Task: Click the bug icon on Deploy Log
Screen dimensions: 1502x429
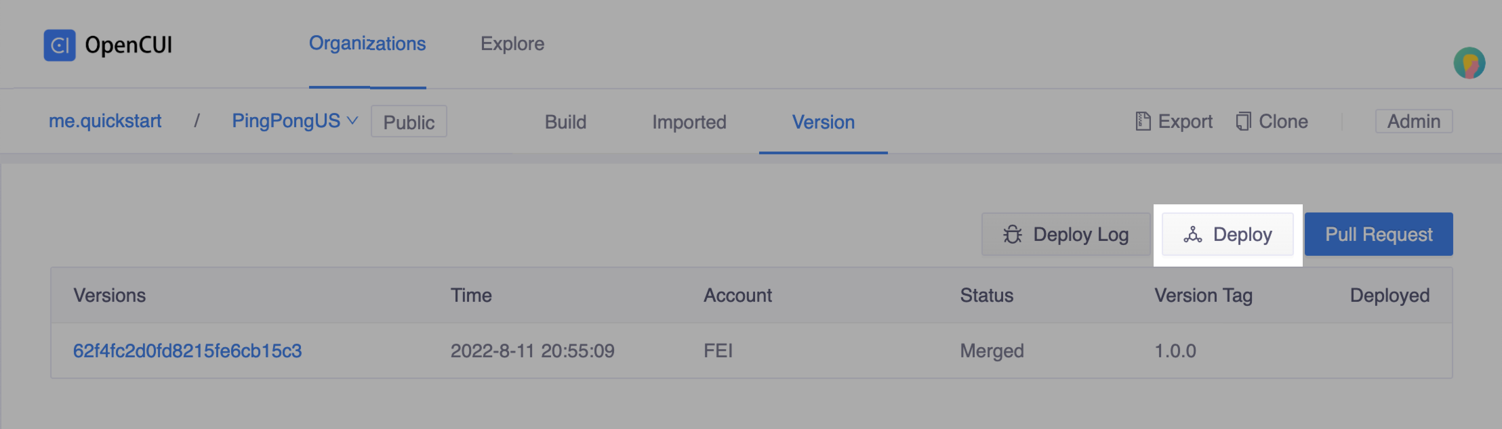Action: (1013, 234)
